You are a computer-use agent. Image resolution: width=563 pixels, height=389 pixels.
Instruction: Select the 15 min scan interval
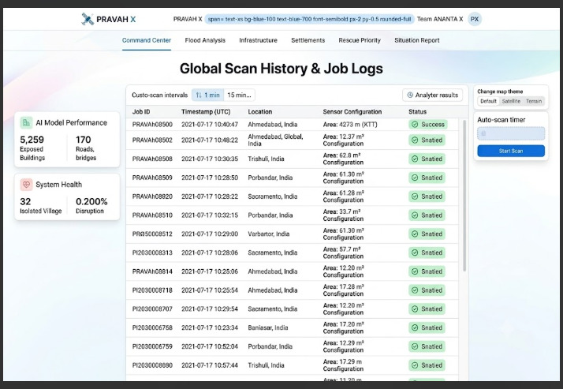[239, 95]
